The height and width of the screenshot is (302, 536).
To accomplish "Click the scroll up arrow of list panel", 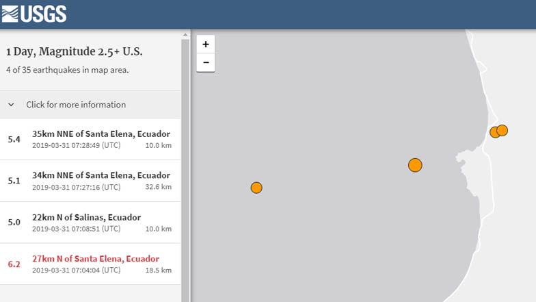I will 185,34.
